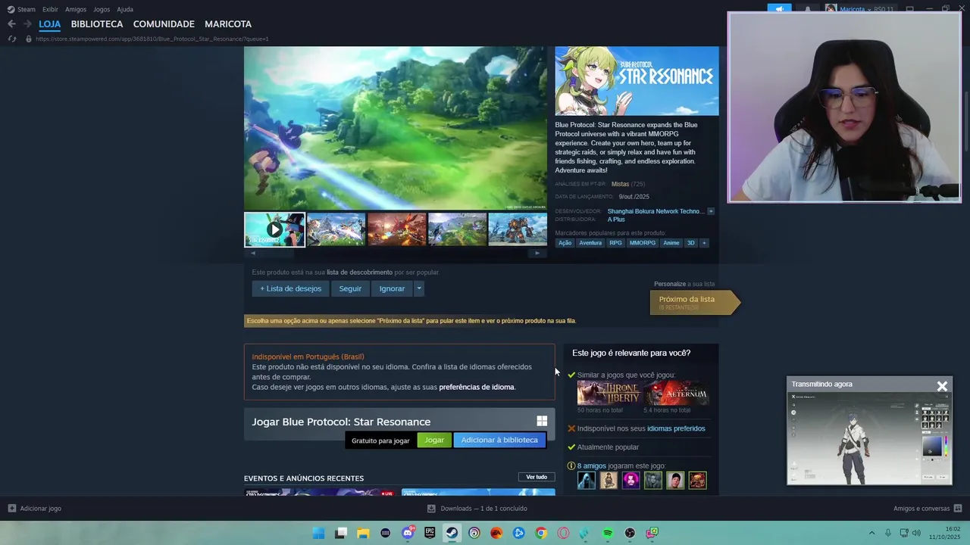970x545 pixels.
Task: Select the mech screenshot thumbnail
Action: pos(518,229)
